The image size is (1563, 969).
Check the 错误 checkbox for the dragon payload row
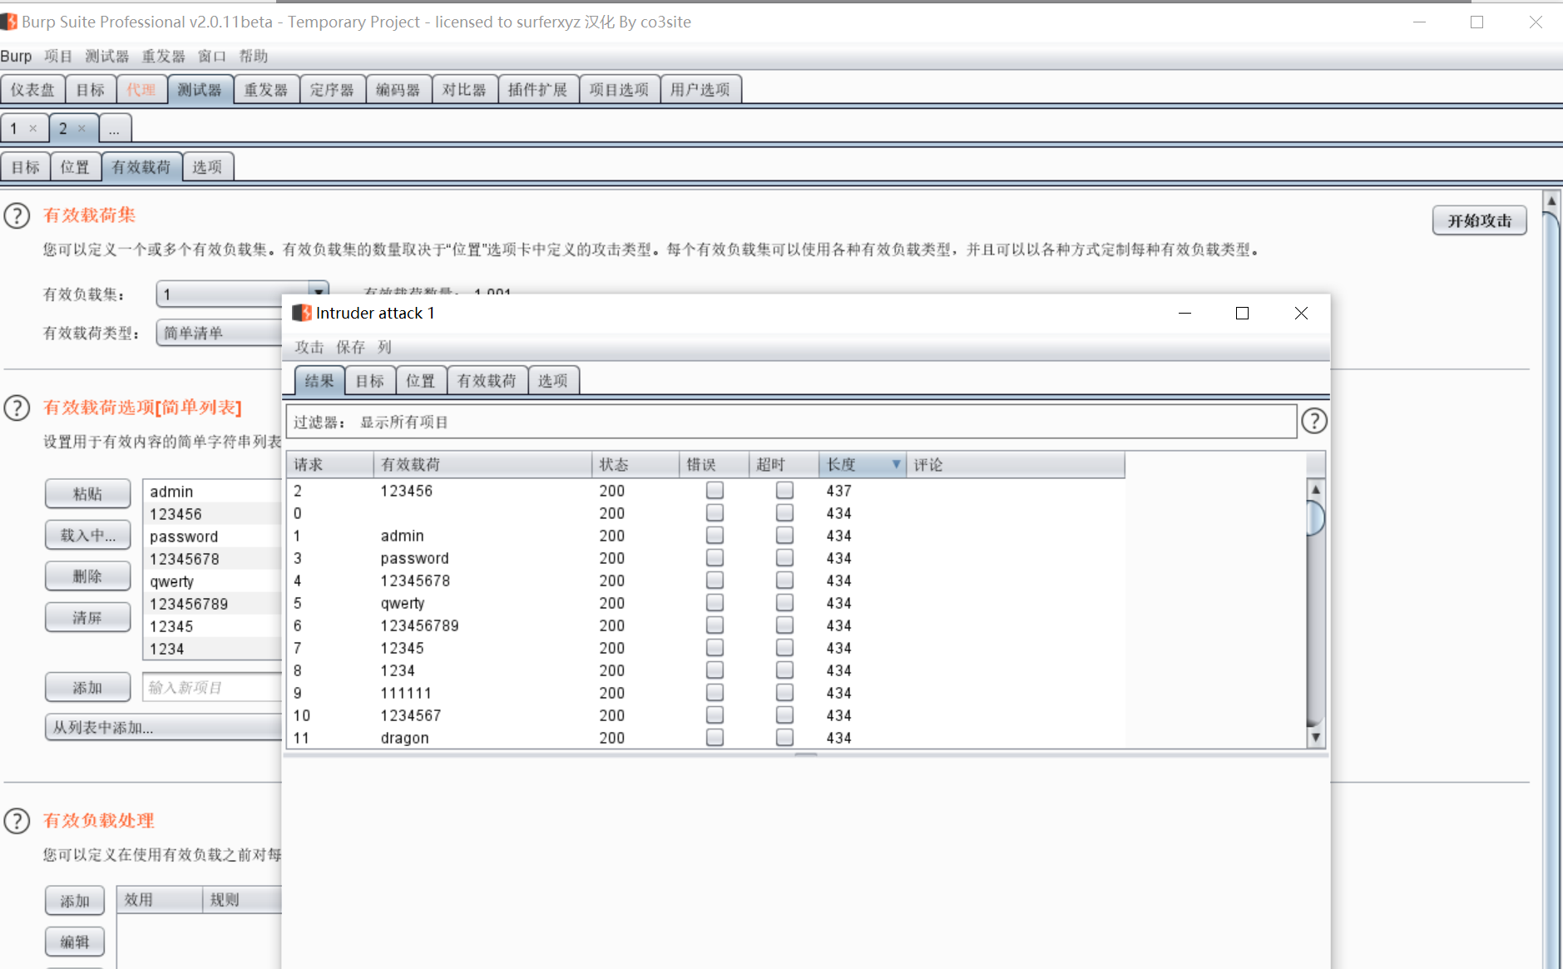[715, 736]
